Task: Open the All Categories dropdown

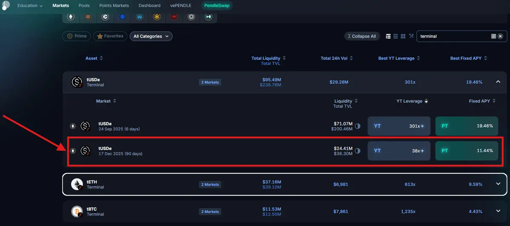Action: pyautogui.click(x=151, y=36)
